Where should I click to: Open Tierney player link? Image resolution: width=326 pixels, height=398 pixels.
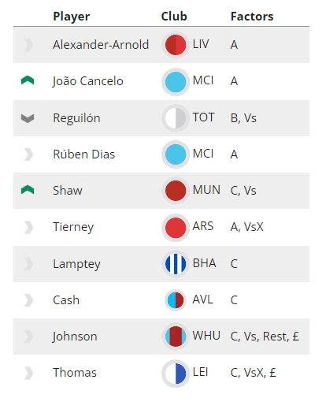tap(73, 227)
